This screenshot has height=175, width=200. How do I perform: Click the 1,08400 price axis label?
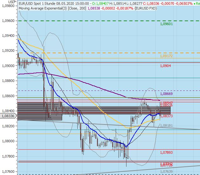8,111
